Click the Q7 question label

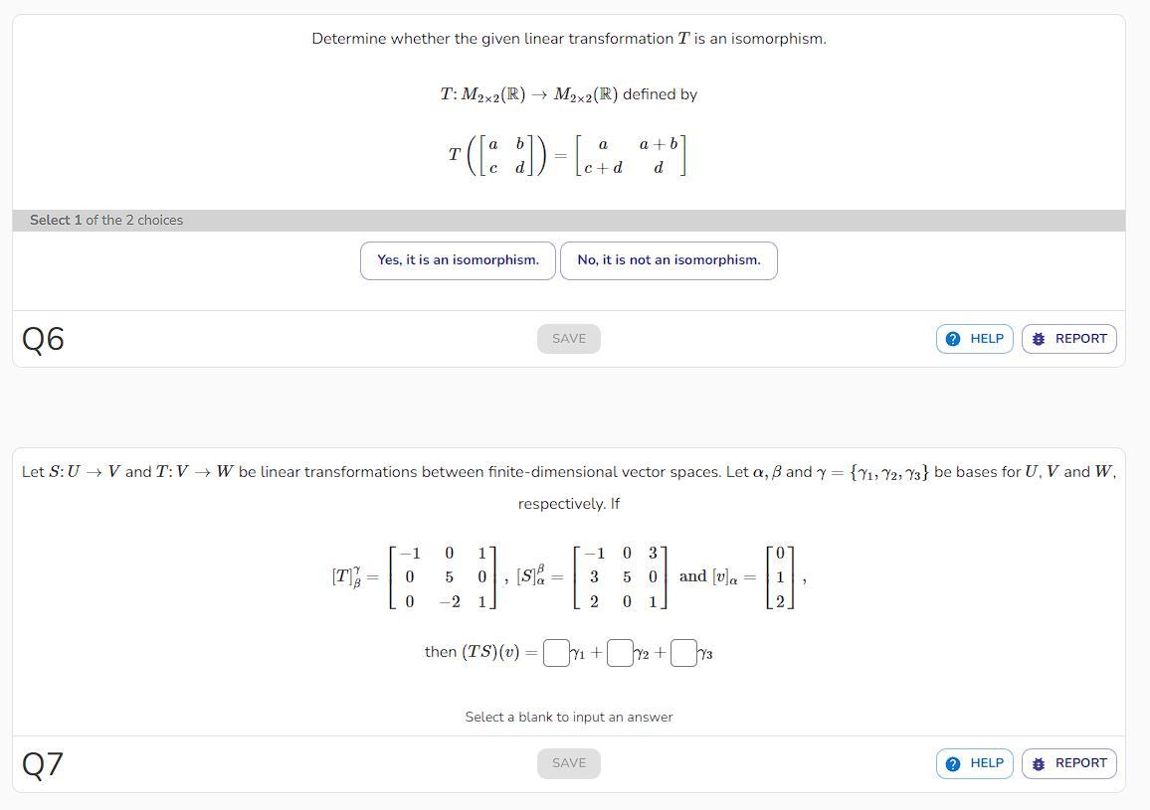tap(43, 762)
